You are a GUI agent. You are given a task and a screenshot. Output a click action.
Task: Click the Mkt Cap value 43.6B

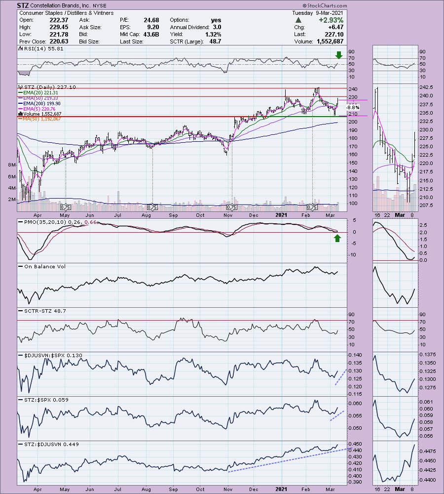[151, 35]
